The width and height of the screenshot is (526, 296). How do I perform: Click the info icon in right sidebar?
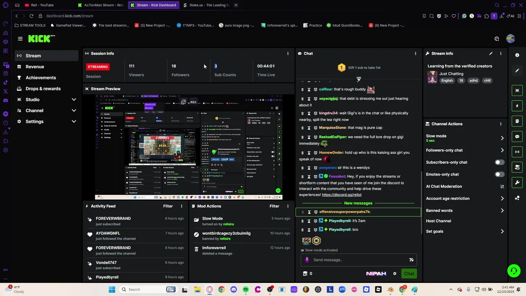(x=517, y=55)
